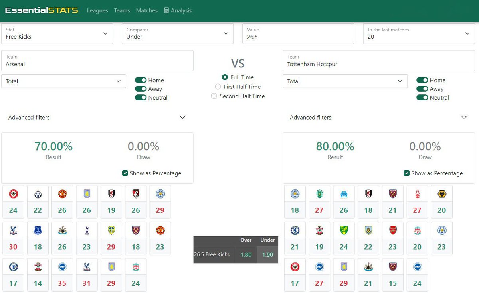Toggle the Away switch for Tottenham Hotspur
Screen dimensions: 479x295
pyautogui.click(x=422, y=89)
